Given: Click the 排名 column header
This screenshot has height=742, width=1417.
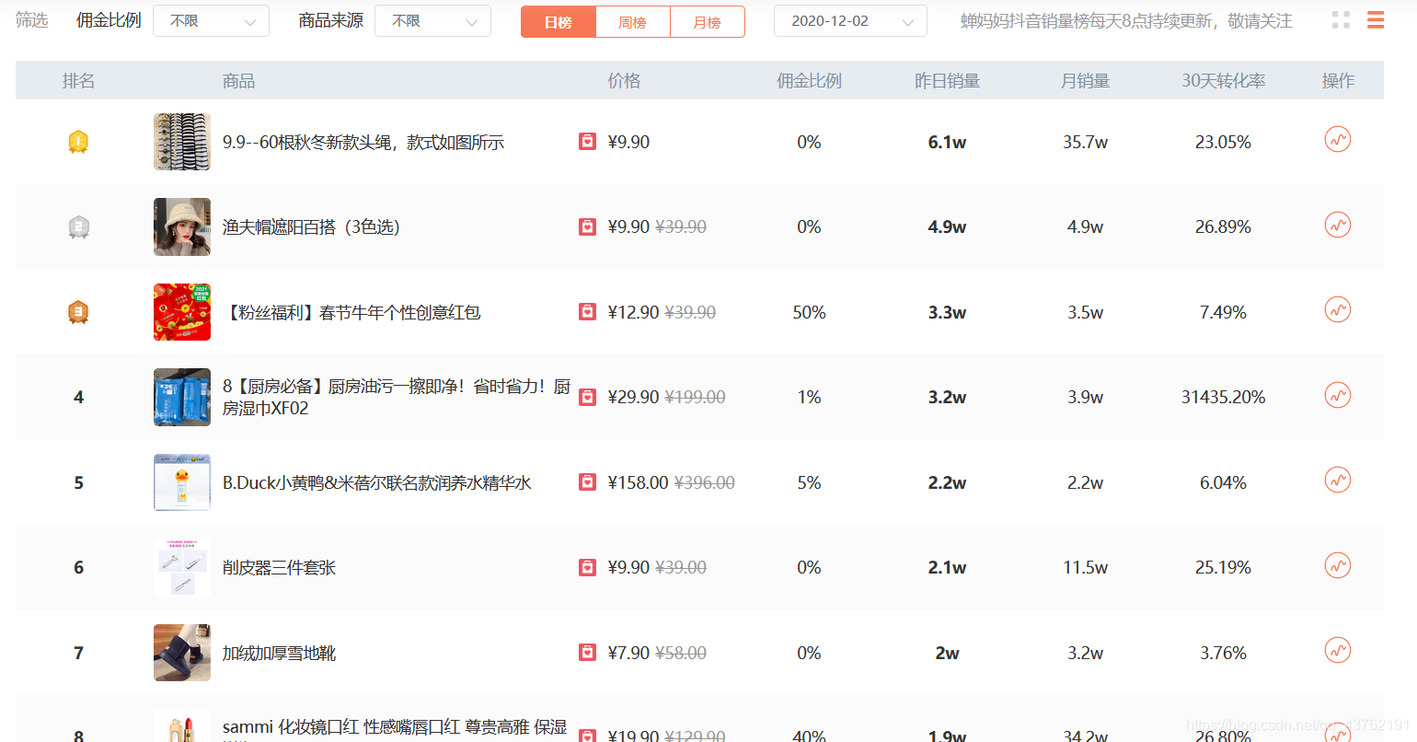Looking at the screenshot, I should pos(78,81).
